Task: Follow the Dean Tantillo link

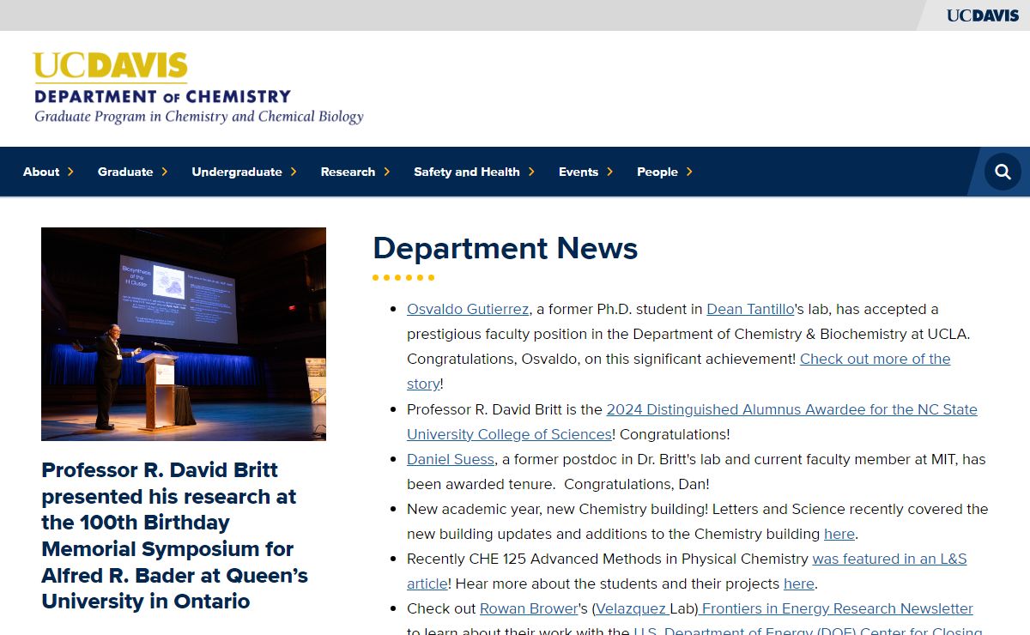Action: tap(750, 309)
